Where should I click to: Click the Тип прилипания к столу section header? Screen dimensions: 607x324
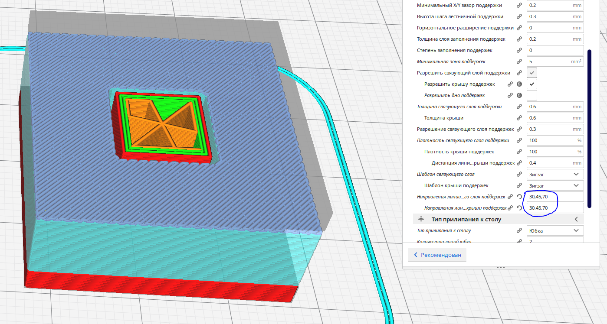pos(499,219)
